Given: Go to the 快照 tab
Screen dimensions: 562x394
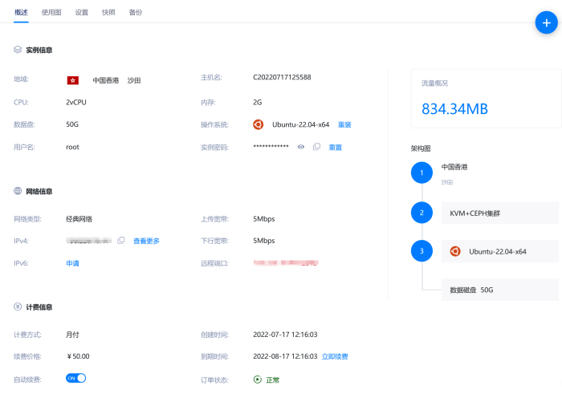Looking at the screenshot, I should 108,13.
